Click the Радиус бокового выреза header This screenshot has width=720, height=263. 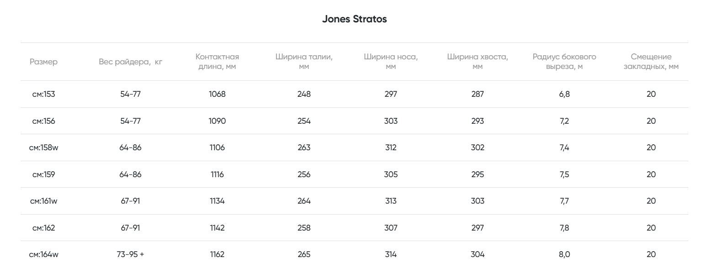click(564, 62)
